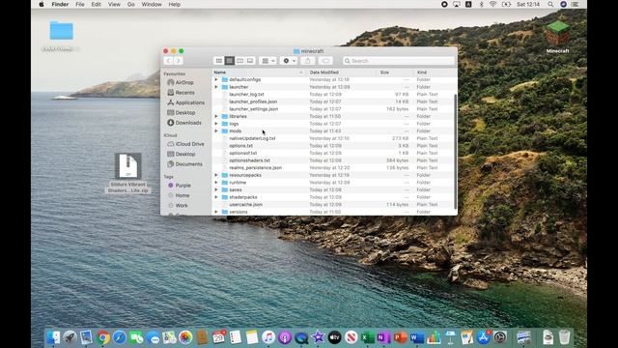The height and width of the screenshot is (348, 618).
Task: Expand the logs folder
Action: [x=216, y=124]
